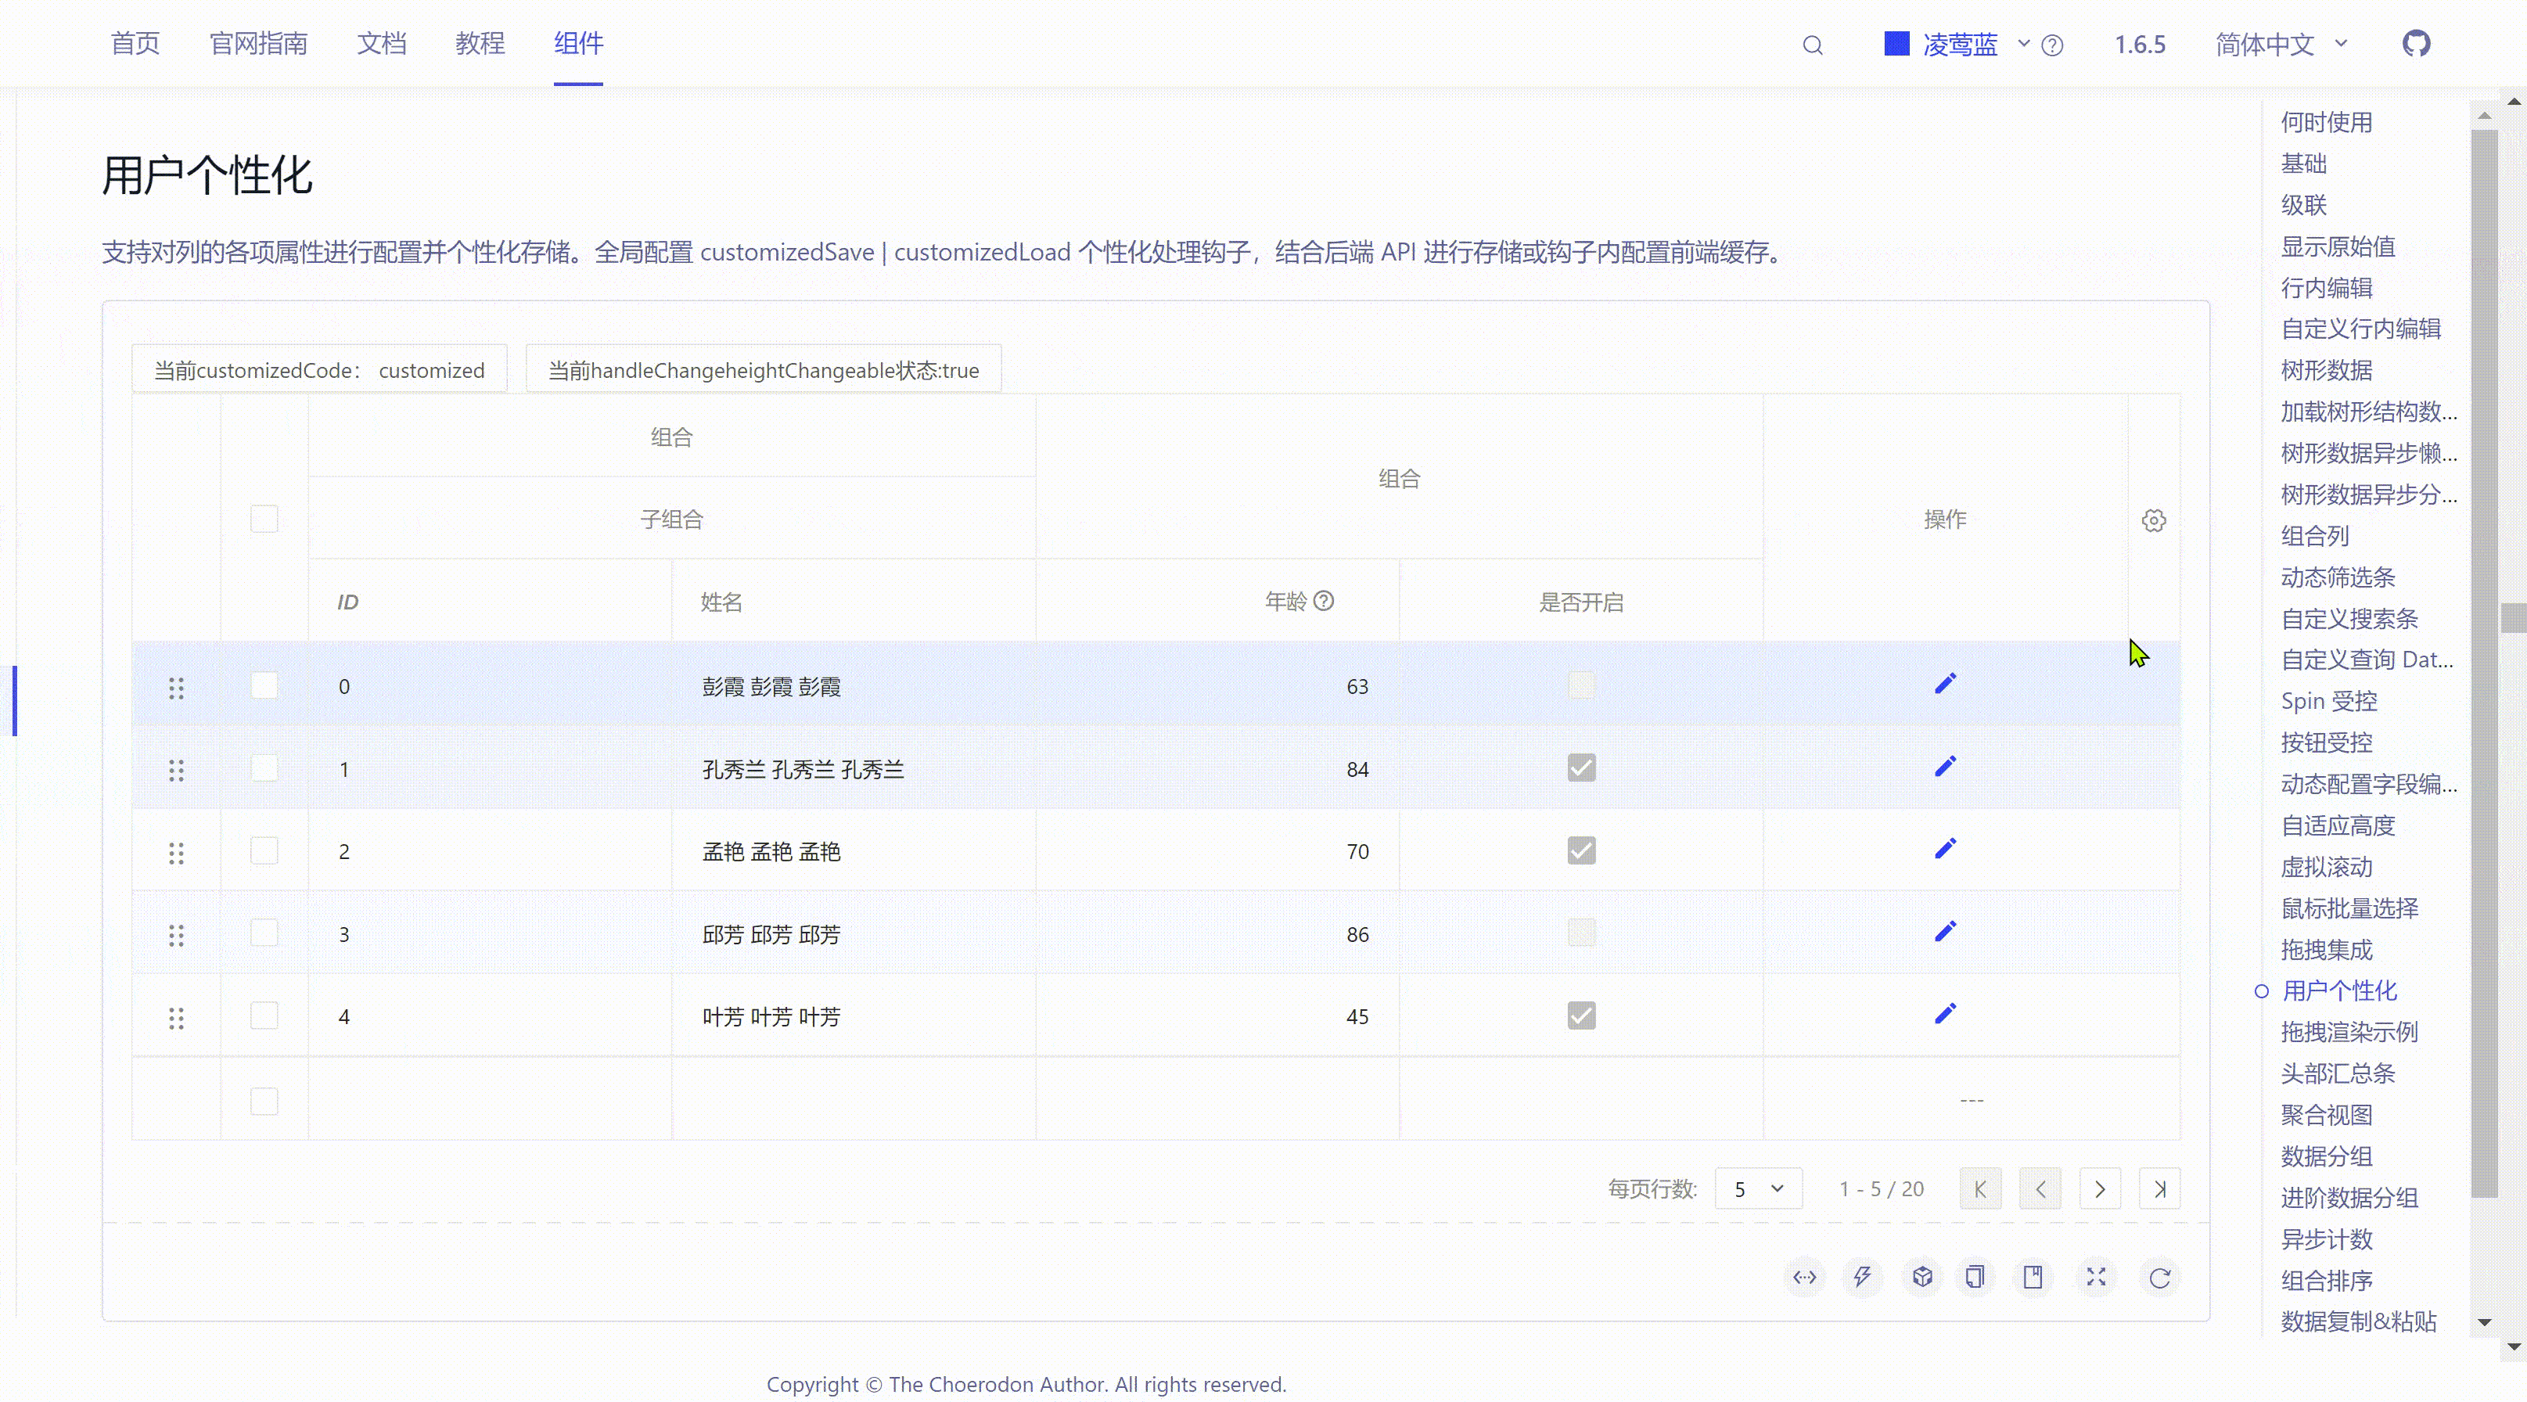
Task: Click the edit pencil for 叶芳 row
Action: click(x=1944, y=1013)
